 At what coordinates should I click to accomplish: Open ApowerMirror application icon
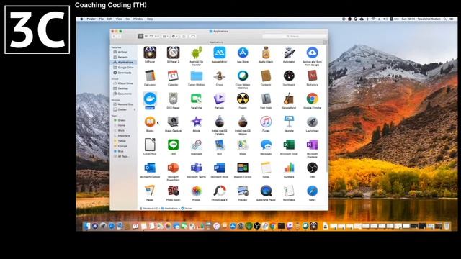219,53
